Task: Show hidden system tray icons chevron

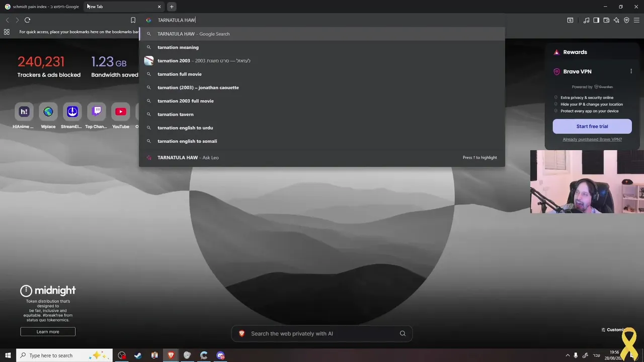Action: [x=568, y=355]
